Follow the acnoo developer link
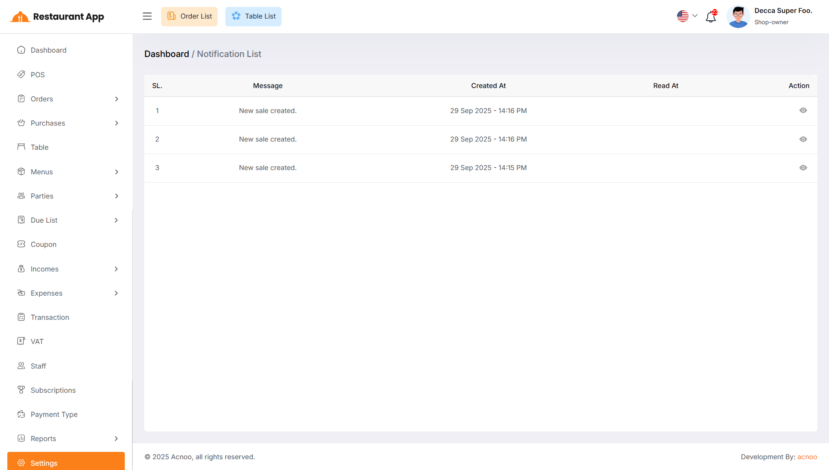Screen dimensions: 829x470 [807, 457]
